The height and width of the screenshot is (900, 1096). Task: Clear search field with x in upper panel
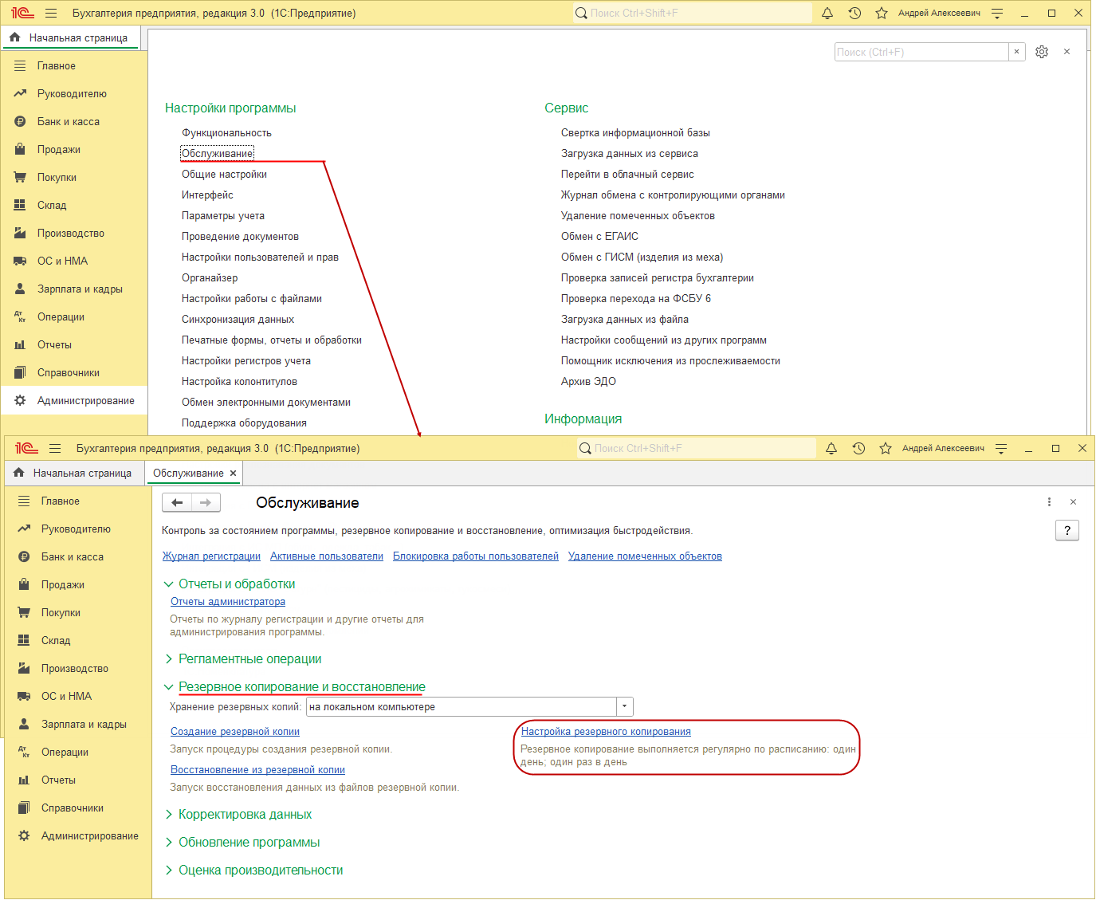pyautogui.click(x=1016, y=52)
